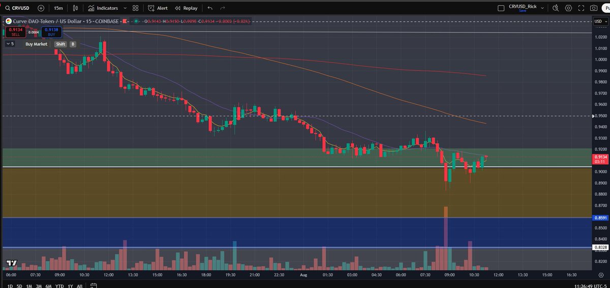
Task: Open time axis settings gear
Action: [600, 274]
